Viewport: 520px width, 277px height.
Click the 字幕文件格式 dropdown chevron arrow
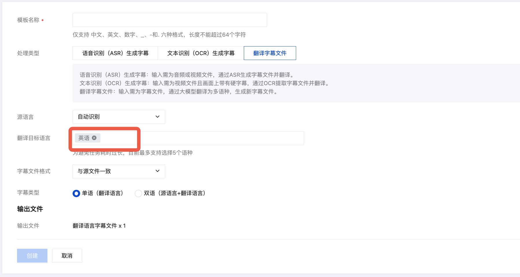(158, 171)
